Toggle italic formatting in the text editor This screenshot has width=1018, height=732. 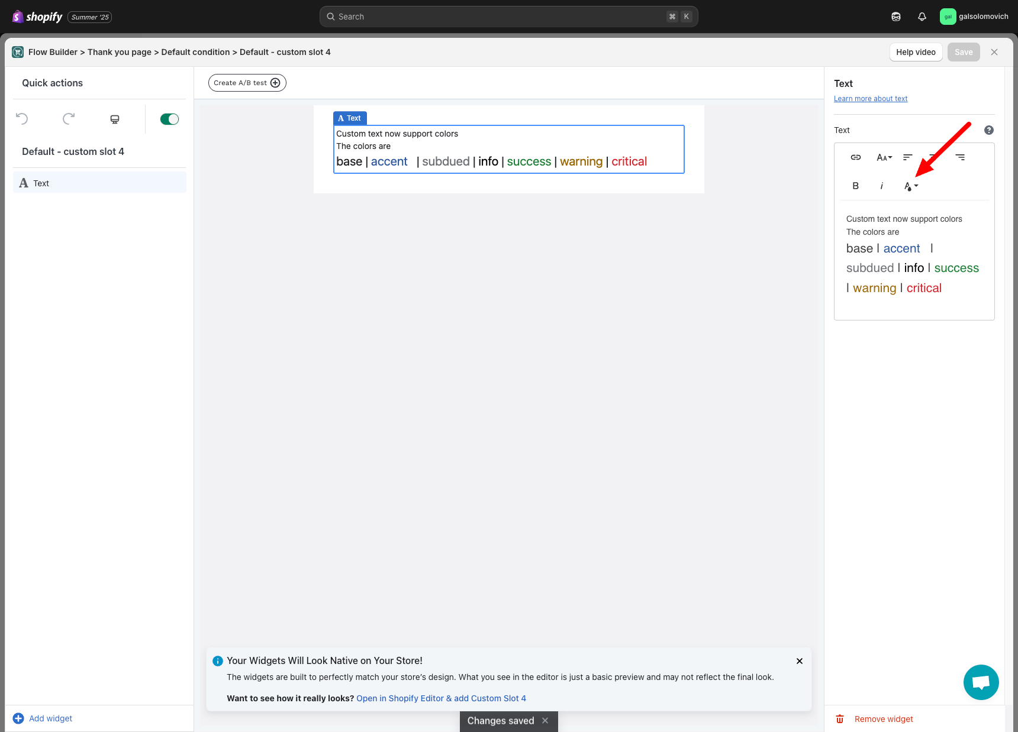(881, 186)
